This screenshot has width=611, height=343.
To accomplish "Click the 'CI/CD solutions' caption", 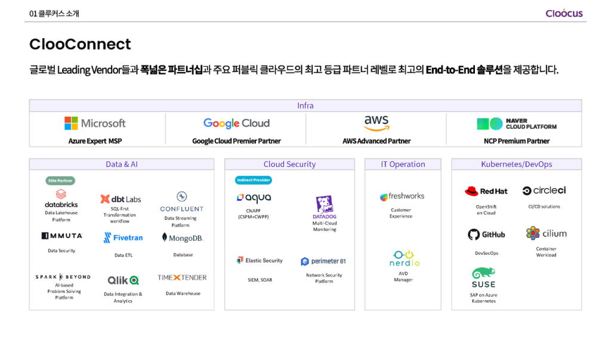I will [x=544, y=207].
